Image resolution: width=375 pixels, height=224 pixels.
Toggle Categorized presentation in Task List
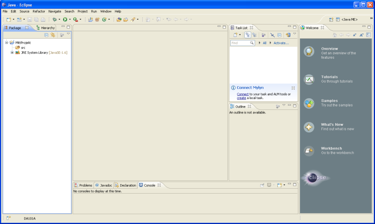coord(248,35)
